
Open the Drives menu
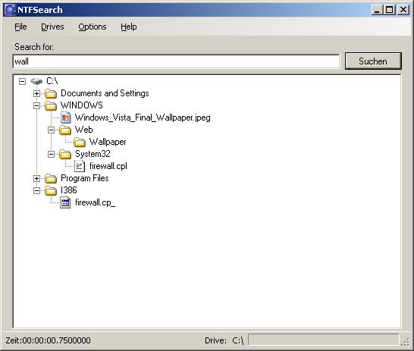[52, 27]
